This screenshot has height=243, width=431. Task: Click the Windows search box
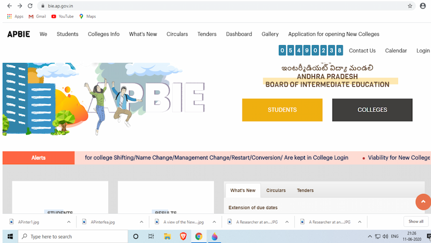coord(73,236)
